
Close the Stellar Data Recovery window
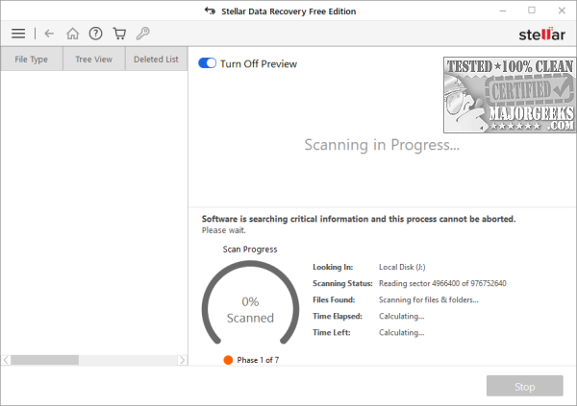pos(562,11)
